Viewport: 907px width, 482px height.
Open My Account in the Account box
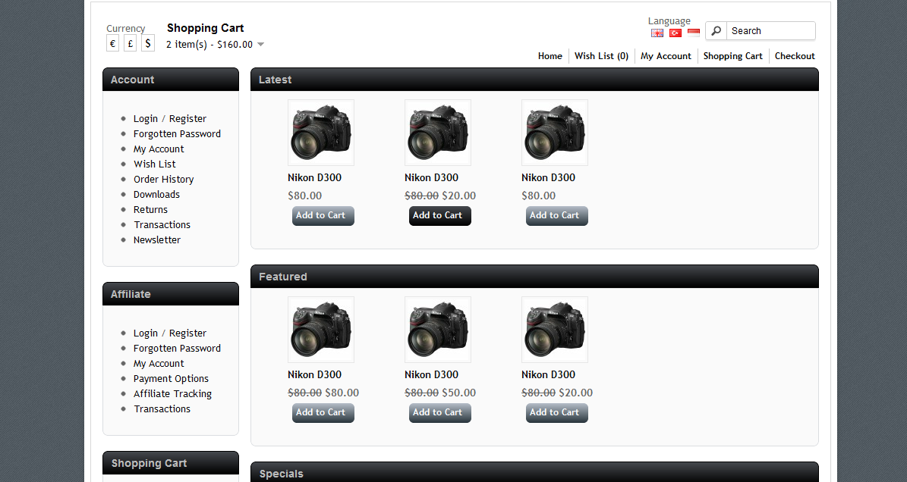tap(159, 149)
